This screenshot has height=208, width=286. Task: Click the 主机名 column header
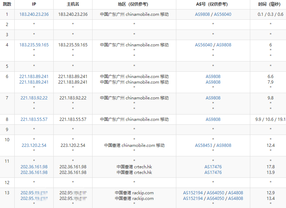tap(73, 4)
